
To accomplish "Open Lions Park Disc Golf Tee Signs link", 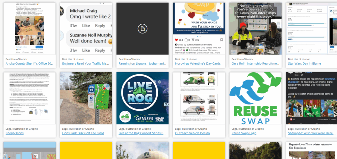I will click(83, 133).
